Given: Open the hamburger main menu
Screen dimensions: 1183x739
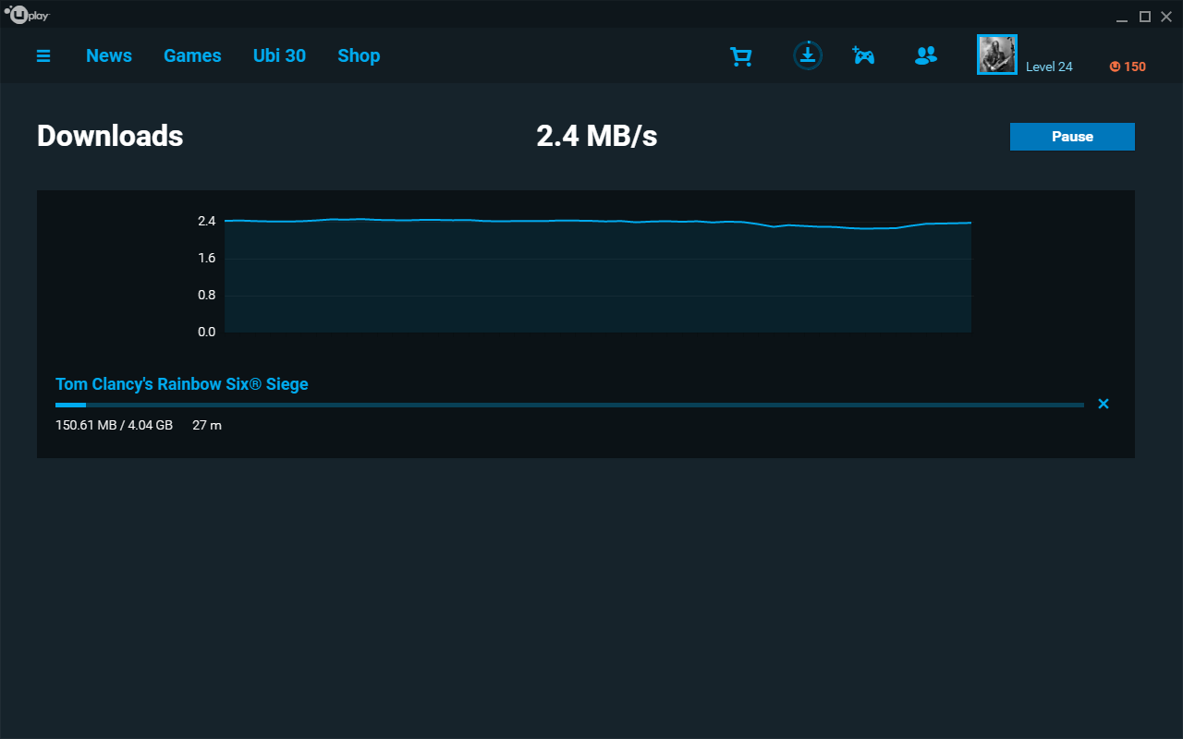Looking at the screenshot, I should pos(43,56).
